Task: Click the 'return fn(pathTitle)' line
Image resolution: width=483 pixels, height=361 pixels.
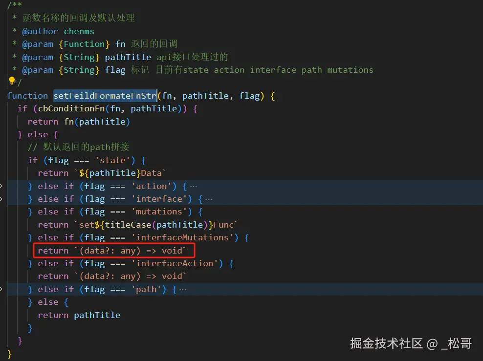Action: 79,122
